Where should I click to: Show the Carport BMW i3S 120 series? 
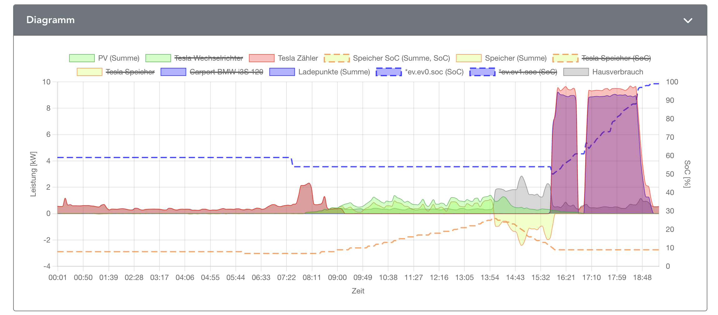(226, 72)
